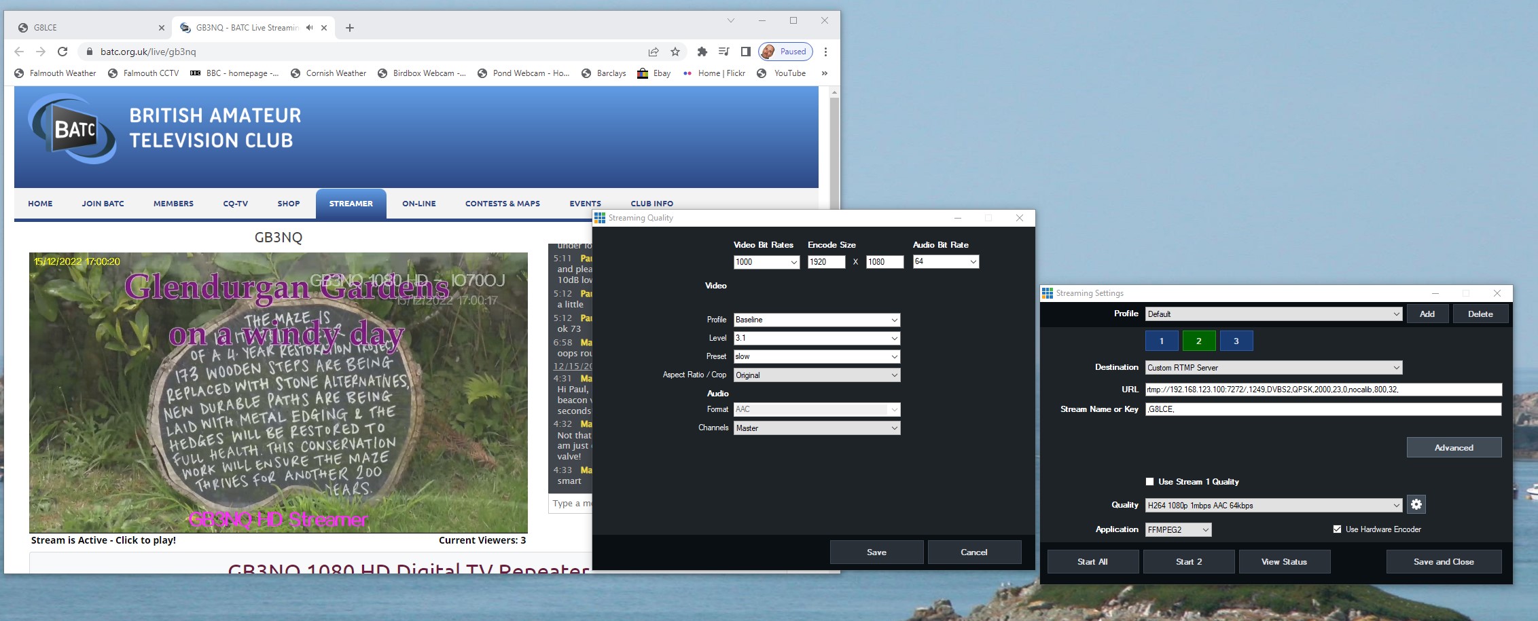Mute the GB3NQ tab via speaker icon
This screenshot has height=621, width=1538.
pos(310,28)
